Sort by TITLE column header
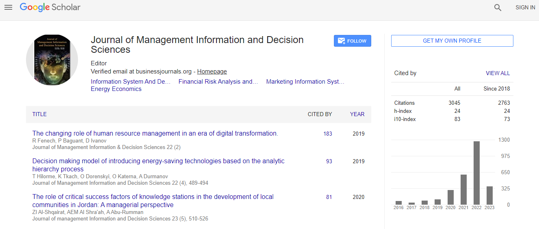This screenshot has width=539, height=229. 39,114
